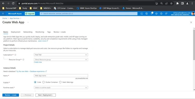Click the user account avatar in Azure header

[193, 14]
